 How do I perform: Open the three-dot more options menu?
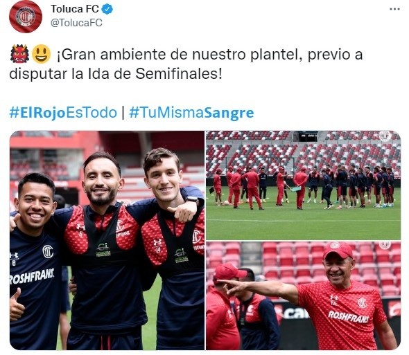click(394, 9)
